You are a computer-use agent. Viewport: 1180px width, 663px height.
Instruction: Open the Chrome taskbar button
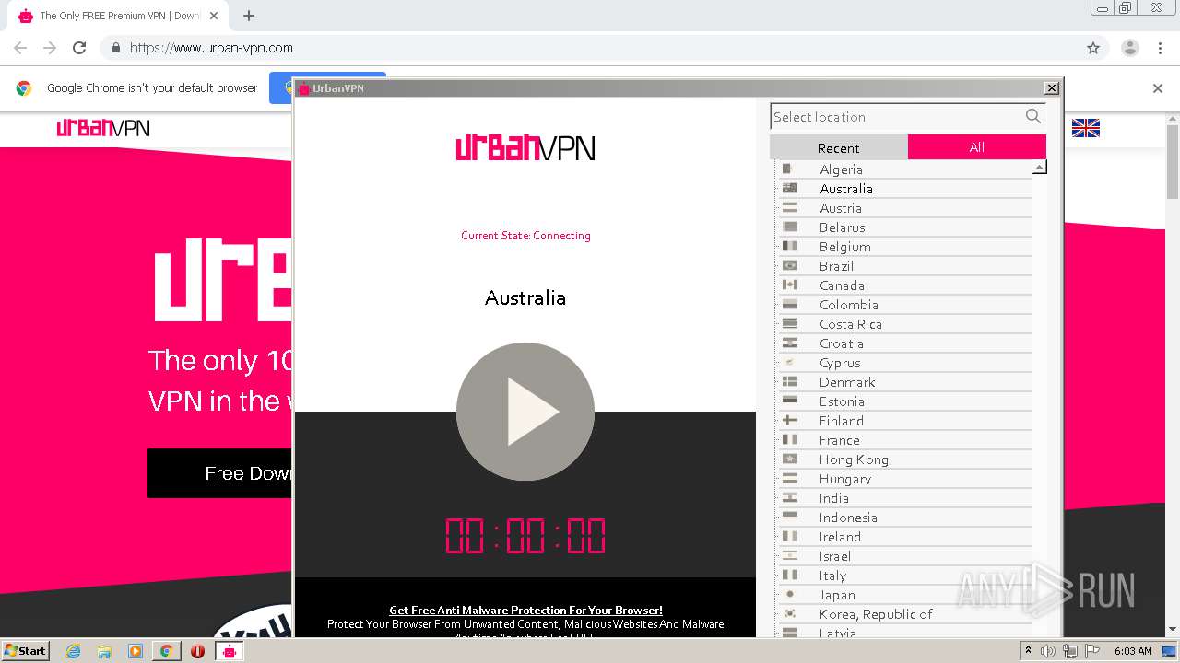tap(166, 651)
